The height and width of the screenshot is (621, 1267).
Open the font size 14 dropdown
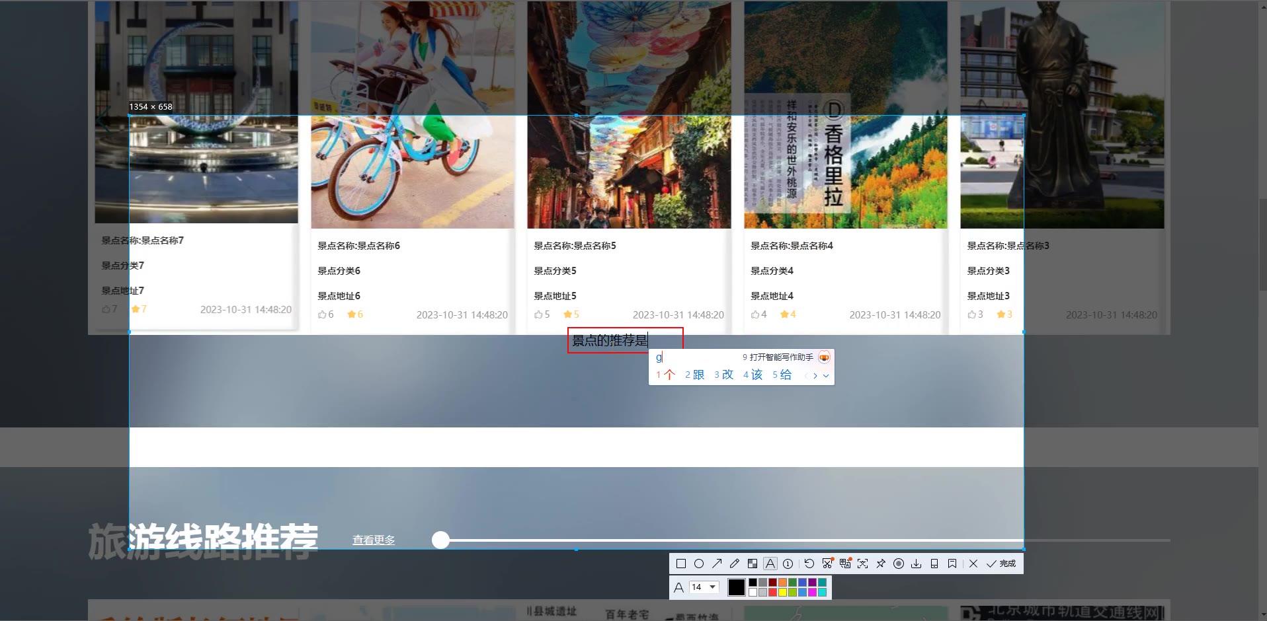(x=704, y=587)
